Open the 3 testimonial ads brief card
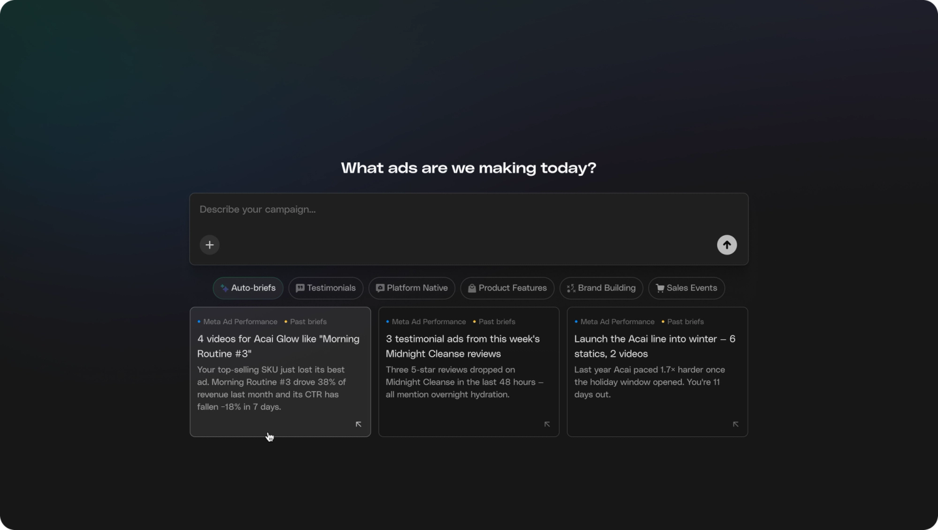This screenshot has height=530, width=938. [x=469, y=372]
